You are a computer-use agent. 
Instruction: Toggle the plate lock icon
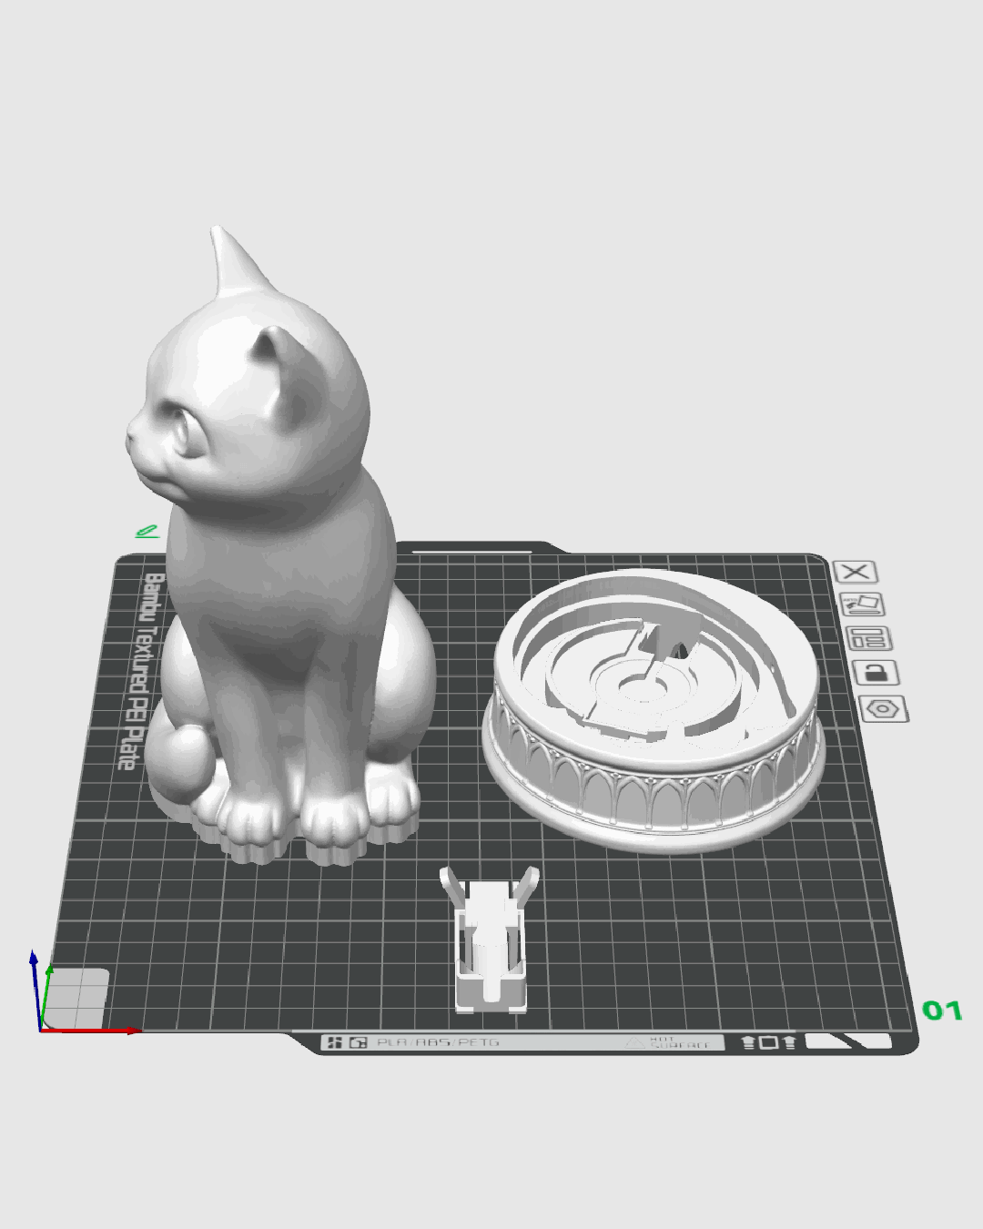[877, 673]
